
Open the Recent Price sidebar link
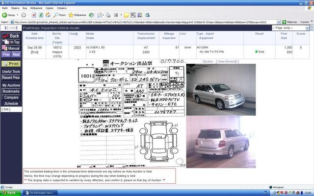point(11,77)
